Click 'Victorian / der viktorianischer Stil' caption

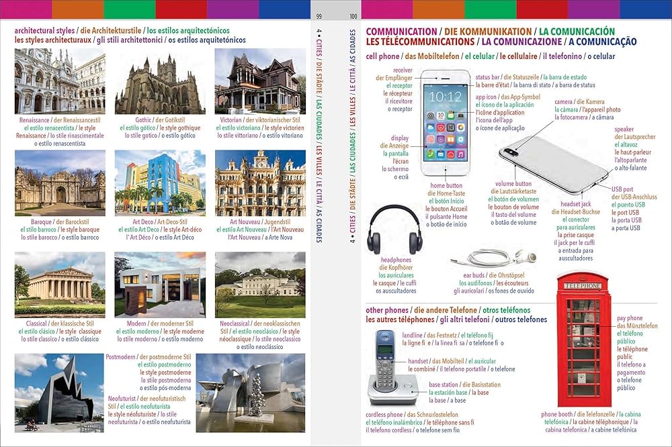click(x=260, y=120)
